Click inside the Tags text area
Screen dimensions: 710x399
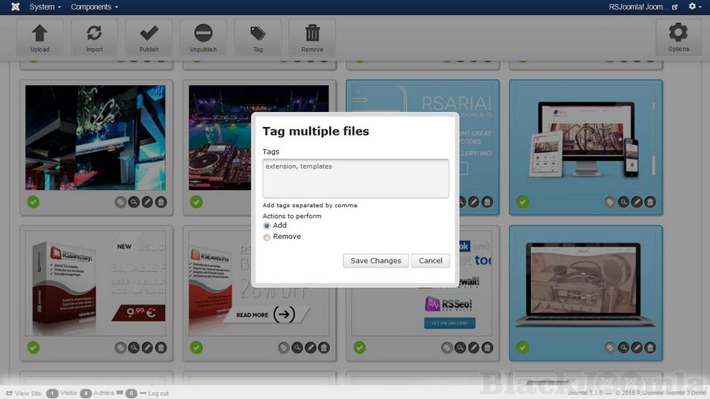pos(355,178)
